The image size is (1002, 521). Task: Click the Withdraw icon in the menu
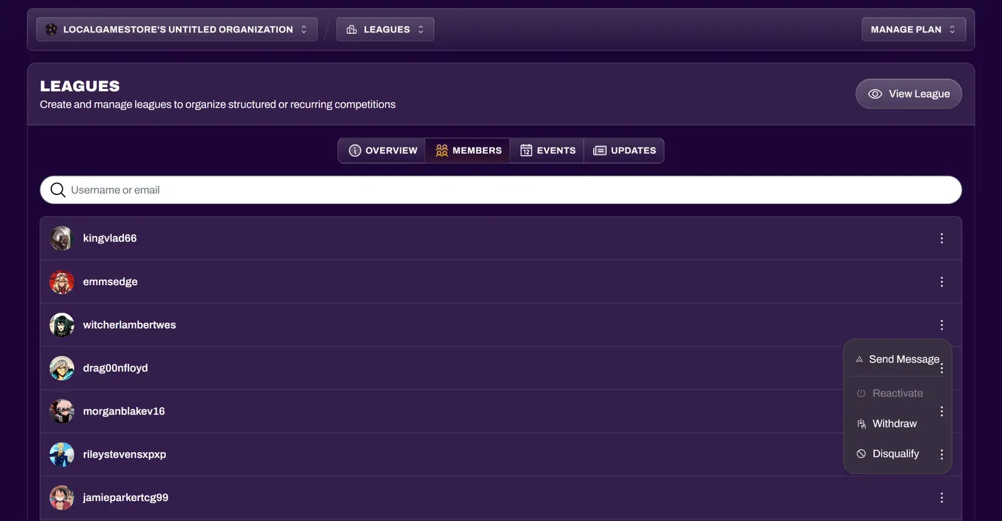pyautogui.click(x=861, y=424)
